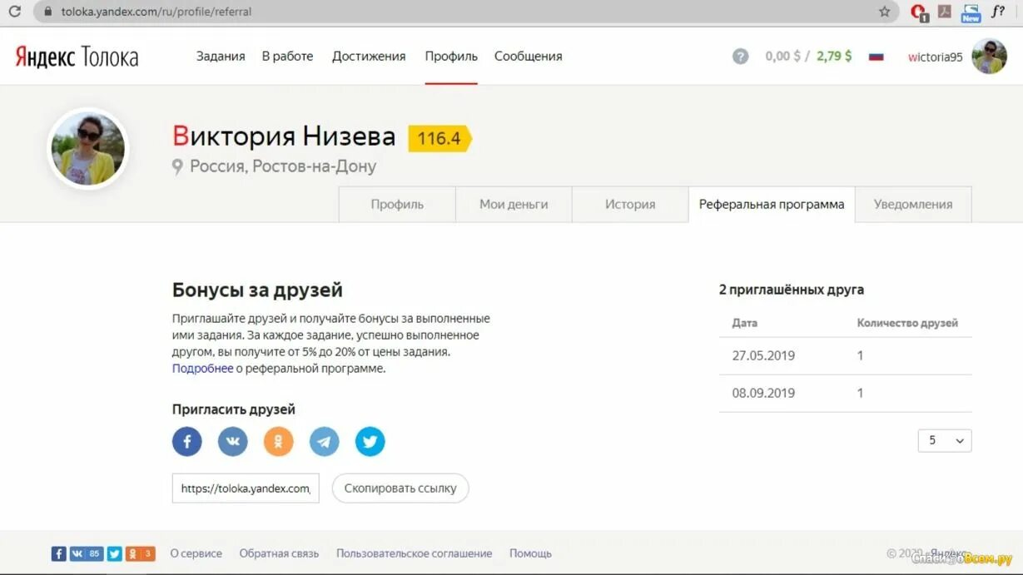
Task: Click the Яндекс Толока logo
Action: click(x=77, y=57)
